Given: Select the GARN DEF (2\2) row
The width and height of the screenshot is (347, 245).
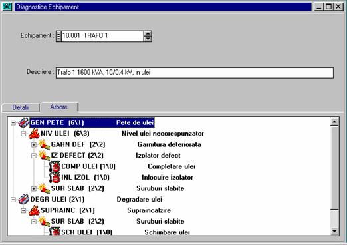Looking at the screenshot, I should tap(126, 144).
